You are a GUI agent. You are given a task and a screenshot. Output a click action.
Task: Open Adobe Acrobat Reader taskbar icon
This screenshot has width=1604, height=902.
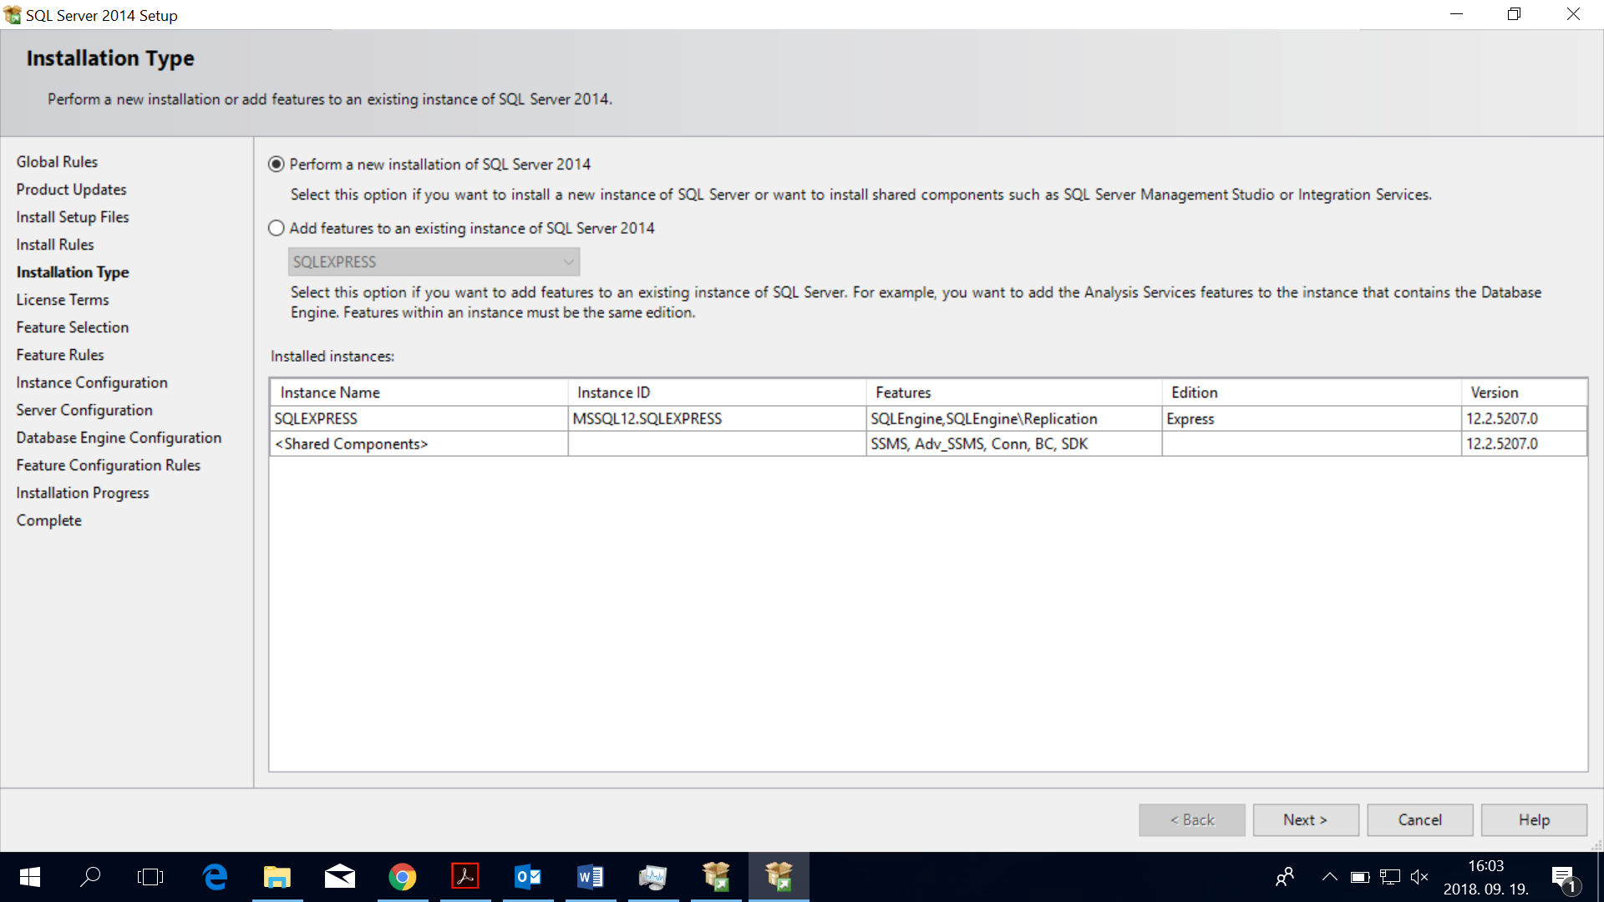(x=464, y=877)
